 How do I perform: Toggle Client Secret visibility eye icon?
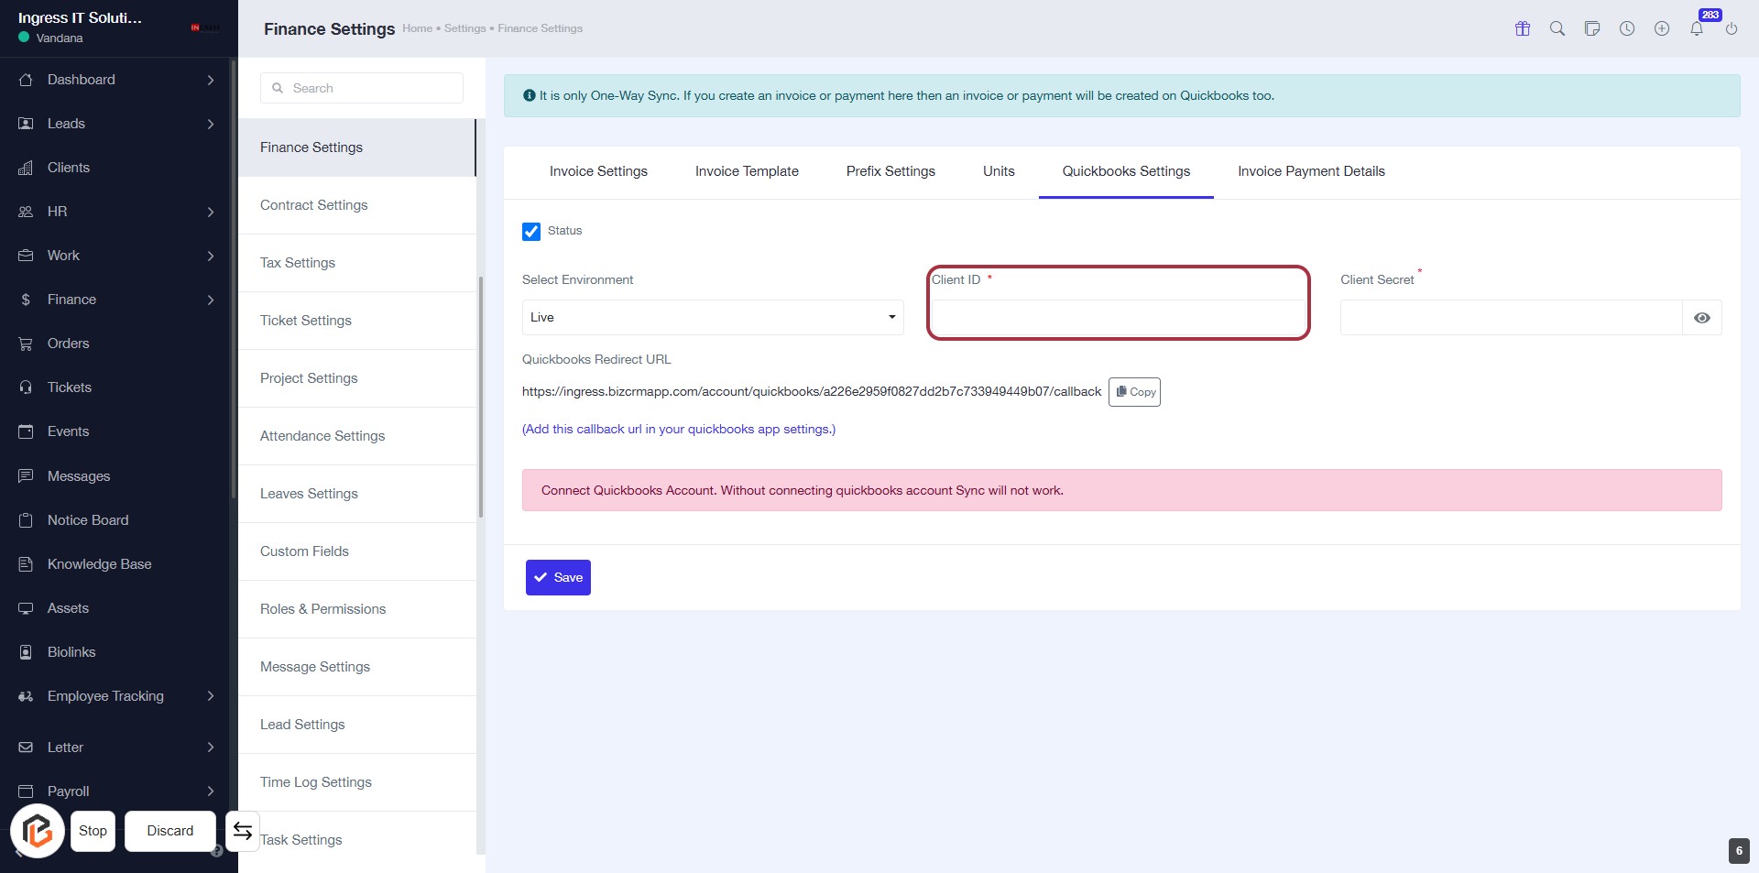point(1702,318)
